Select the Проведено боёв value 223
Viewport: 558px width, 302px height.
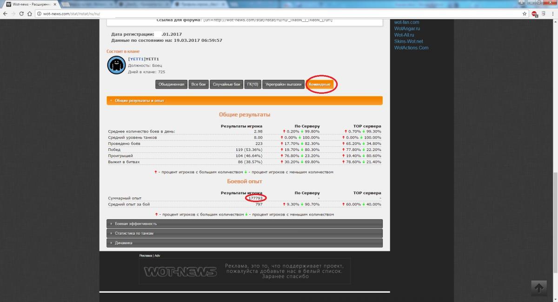[x=258, y=144]
